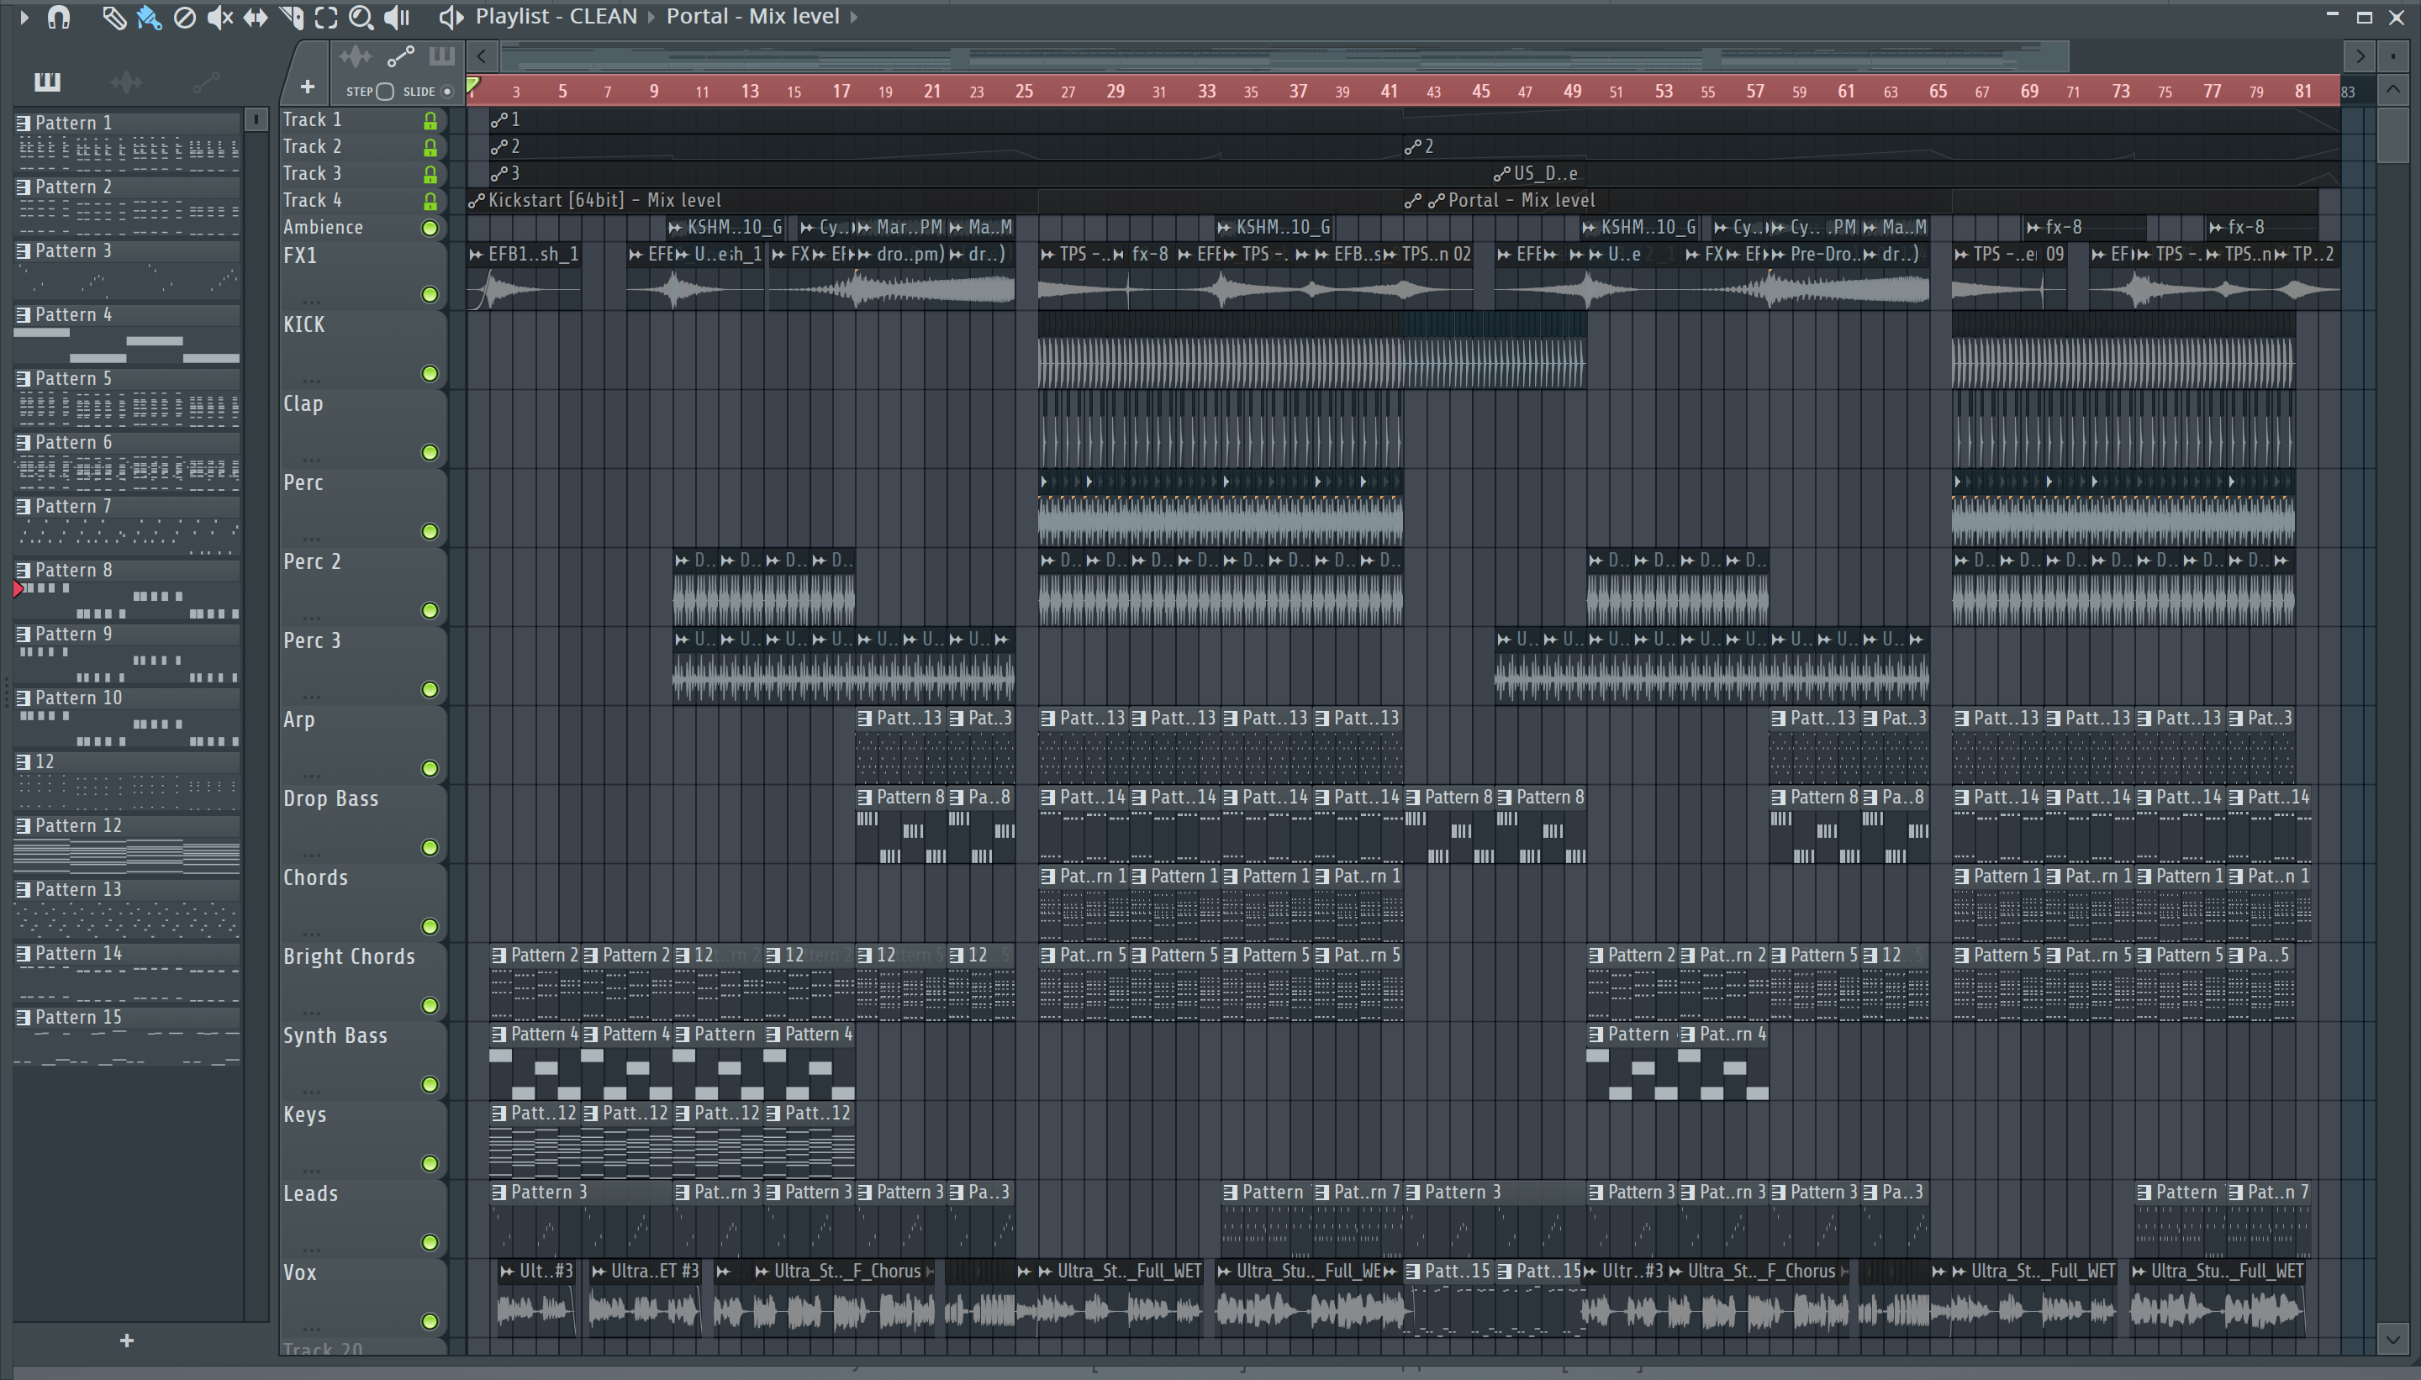Mute the KICK track
This screenshot has height=1380, width=2421.
(x=430, y=373)
